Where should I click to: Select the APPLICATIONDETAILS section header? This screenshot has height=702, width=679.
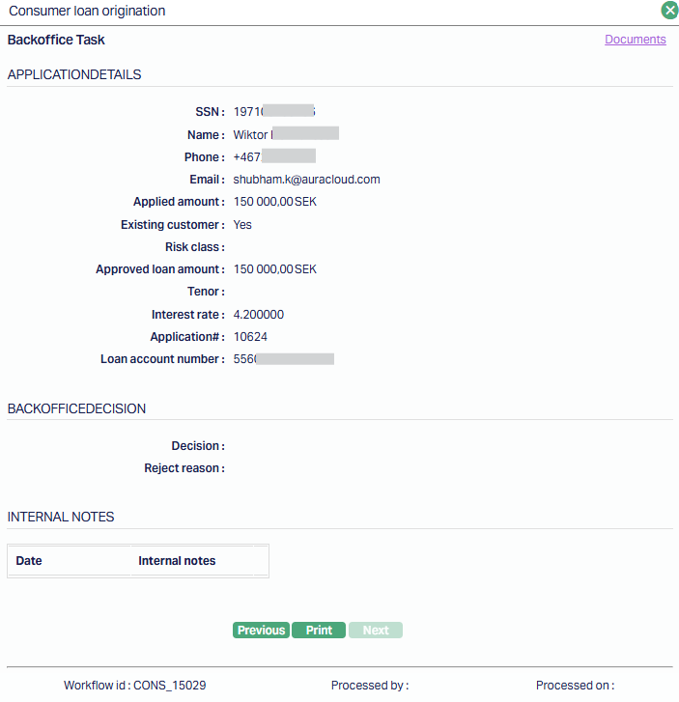[74, 74]
